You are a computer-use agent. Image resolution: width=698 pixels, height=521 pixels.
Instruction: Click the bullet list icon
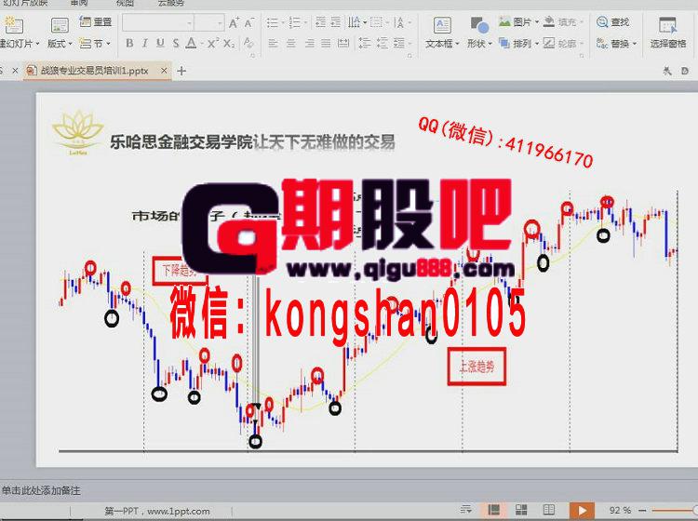272,22
